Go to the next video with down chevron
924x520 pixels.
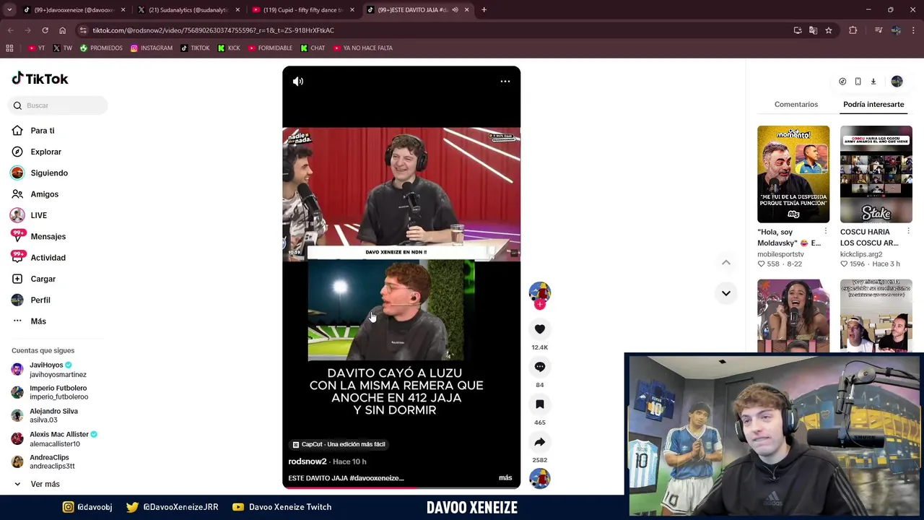point(726,293)
